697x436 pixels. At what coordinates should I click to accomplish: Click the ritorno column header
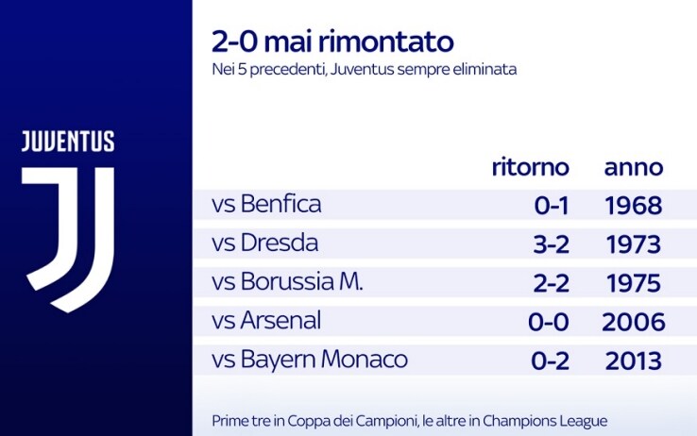click(531, 167)
